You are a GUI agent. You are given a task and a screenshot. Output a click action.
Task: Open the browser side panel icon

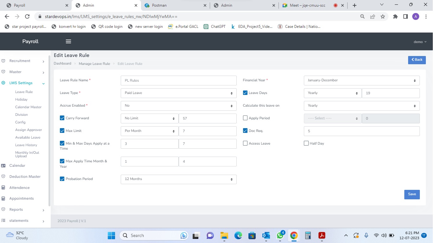pos(405,16)
